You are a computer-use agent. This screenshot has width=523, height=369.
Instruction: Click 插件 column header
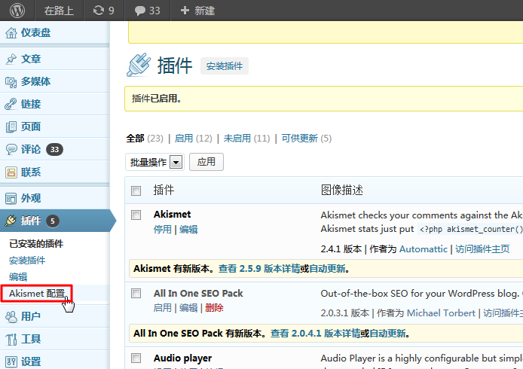164,191
